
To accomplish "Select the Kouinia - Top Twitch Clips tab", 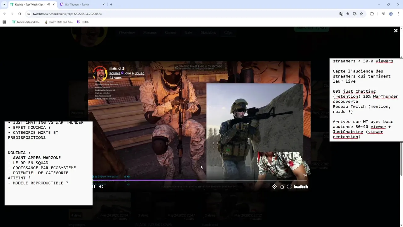I will coord(32,4).
